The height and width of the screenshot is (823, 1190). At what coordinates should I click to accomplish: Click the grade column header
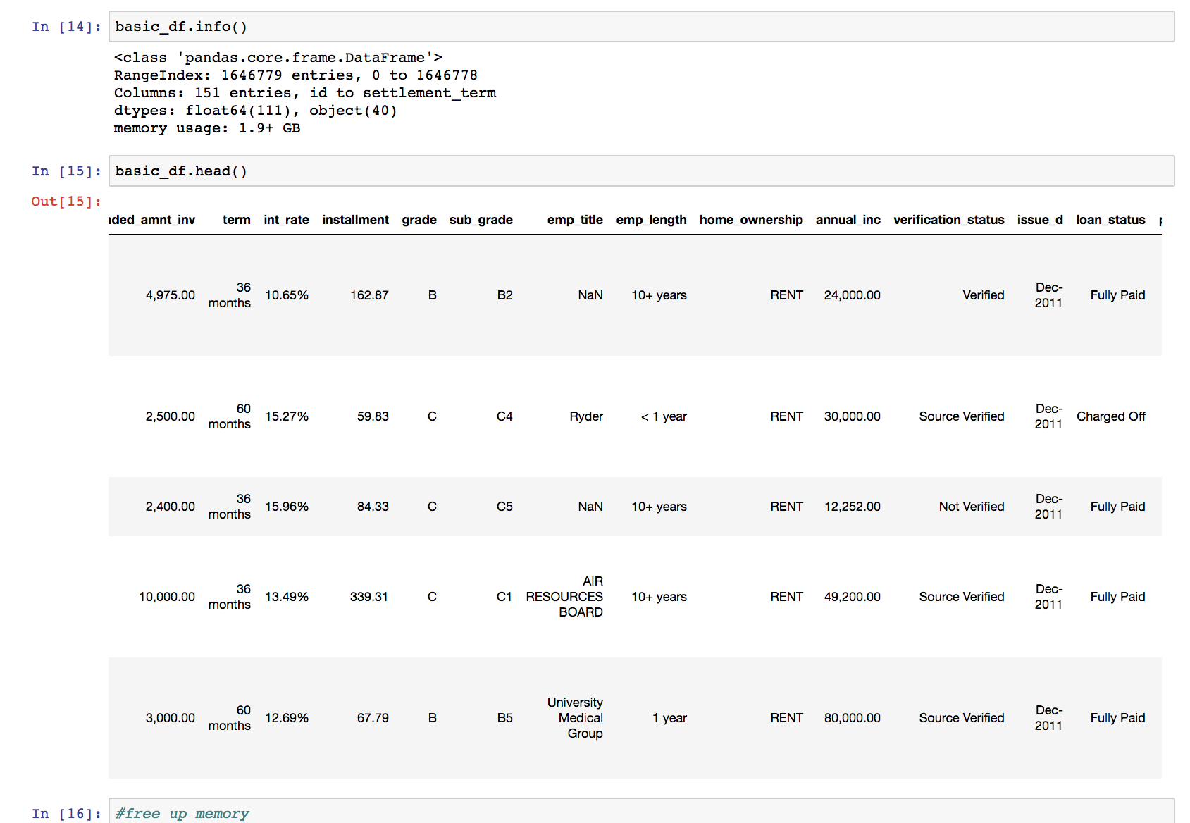419,220
